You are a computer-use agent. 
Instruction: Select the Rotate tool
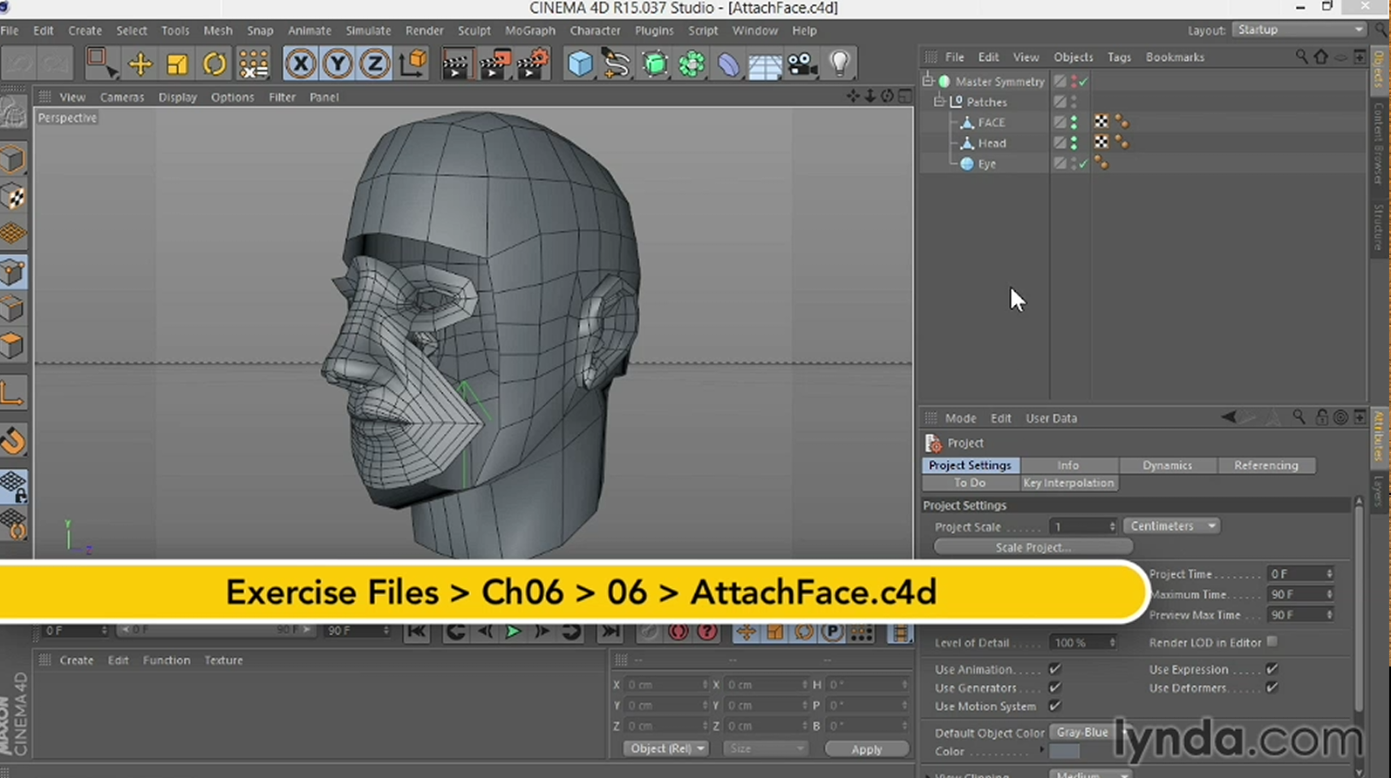pos(215,64)
